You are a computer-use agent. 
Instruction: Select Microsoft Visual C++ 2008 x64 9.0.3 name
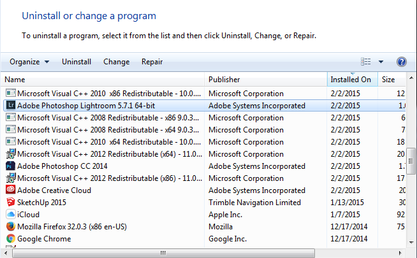(108, 130)
